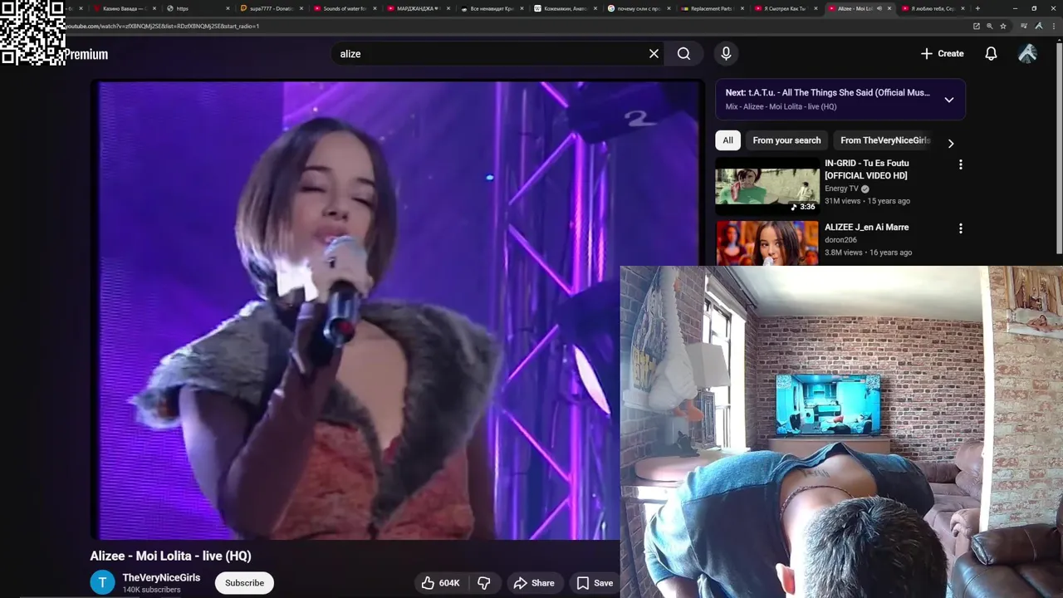Click the Share button
This screenshot has height=598, width=1063.
coord(533,583)
